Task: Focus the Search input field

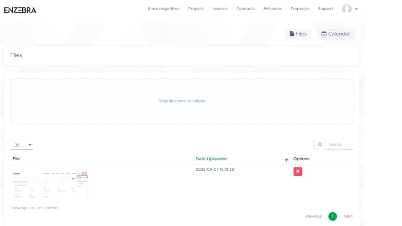Action: [x=340, y=144]
